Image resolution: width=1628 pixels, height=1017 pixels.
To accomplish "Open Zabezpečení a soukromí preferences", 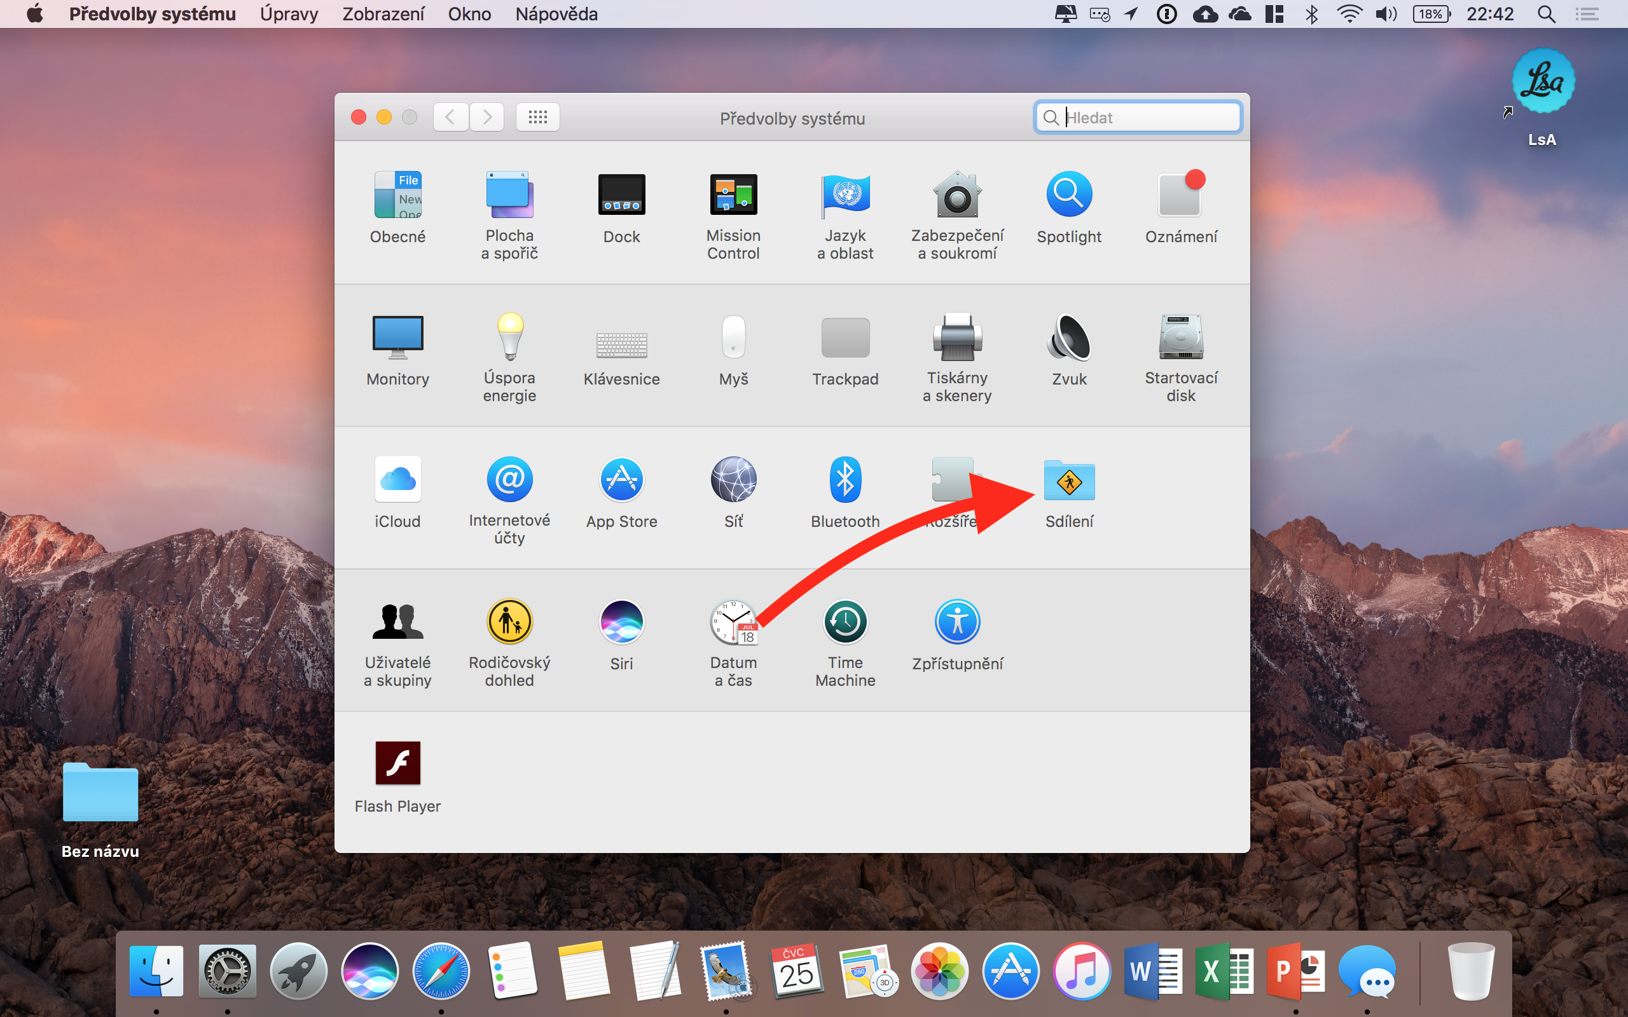I will click(956, 196).
